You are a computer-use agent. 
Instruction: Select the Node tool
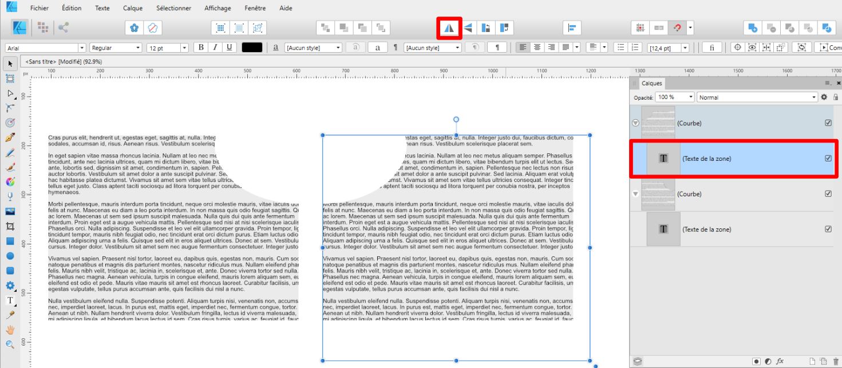(10, 92)
